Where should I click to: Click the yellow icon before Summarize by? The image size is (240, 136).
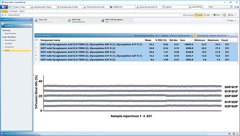(195, 35)
